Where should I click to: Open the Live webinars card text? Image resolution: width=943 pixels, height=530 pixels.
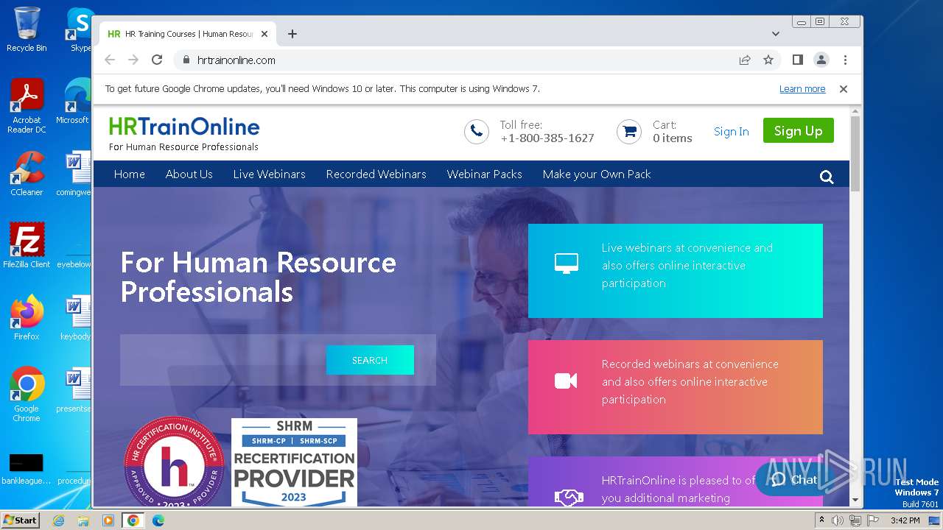pyautogui.click(x=687, y=266)
